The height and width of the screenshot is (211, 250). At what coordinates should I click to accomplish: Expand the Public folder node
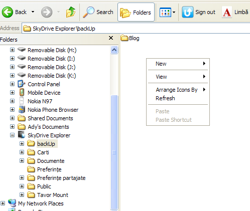point(22,186)
